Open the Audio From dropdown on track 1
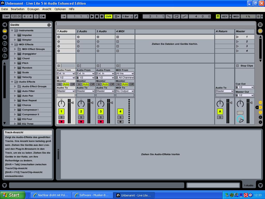Image resolution: width=265 pixels, height=199 pixels. click(x=66, y=73)
